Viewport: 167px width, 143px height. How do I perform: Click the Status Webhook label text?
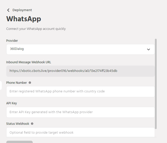[x=18, y=124]
